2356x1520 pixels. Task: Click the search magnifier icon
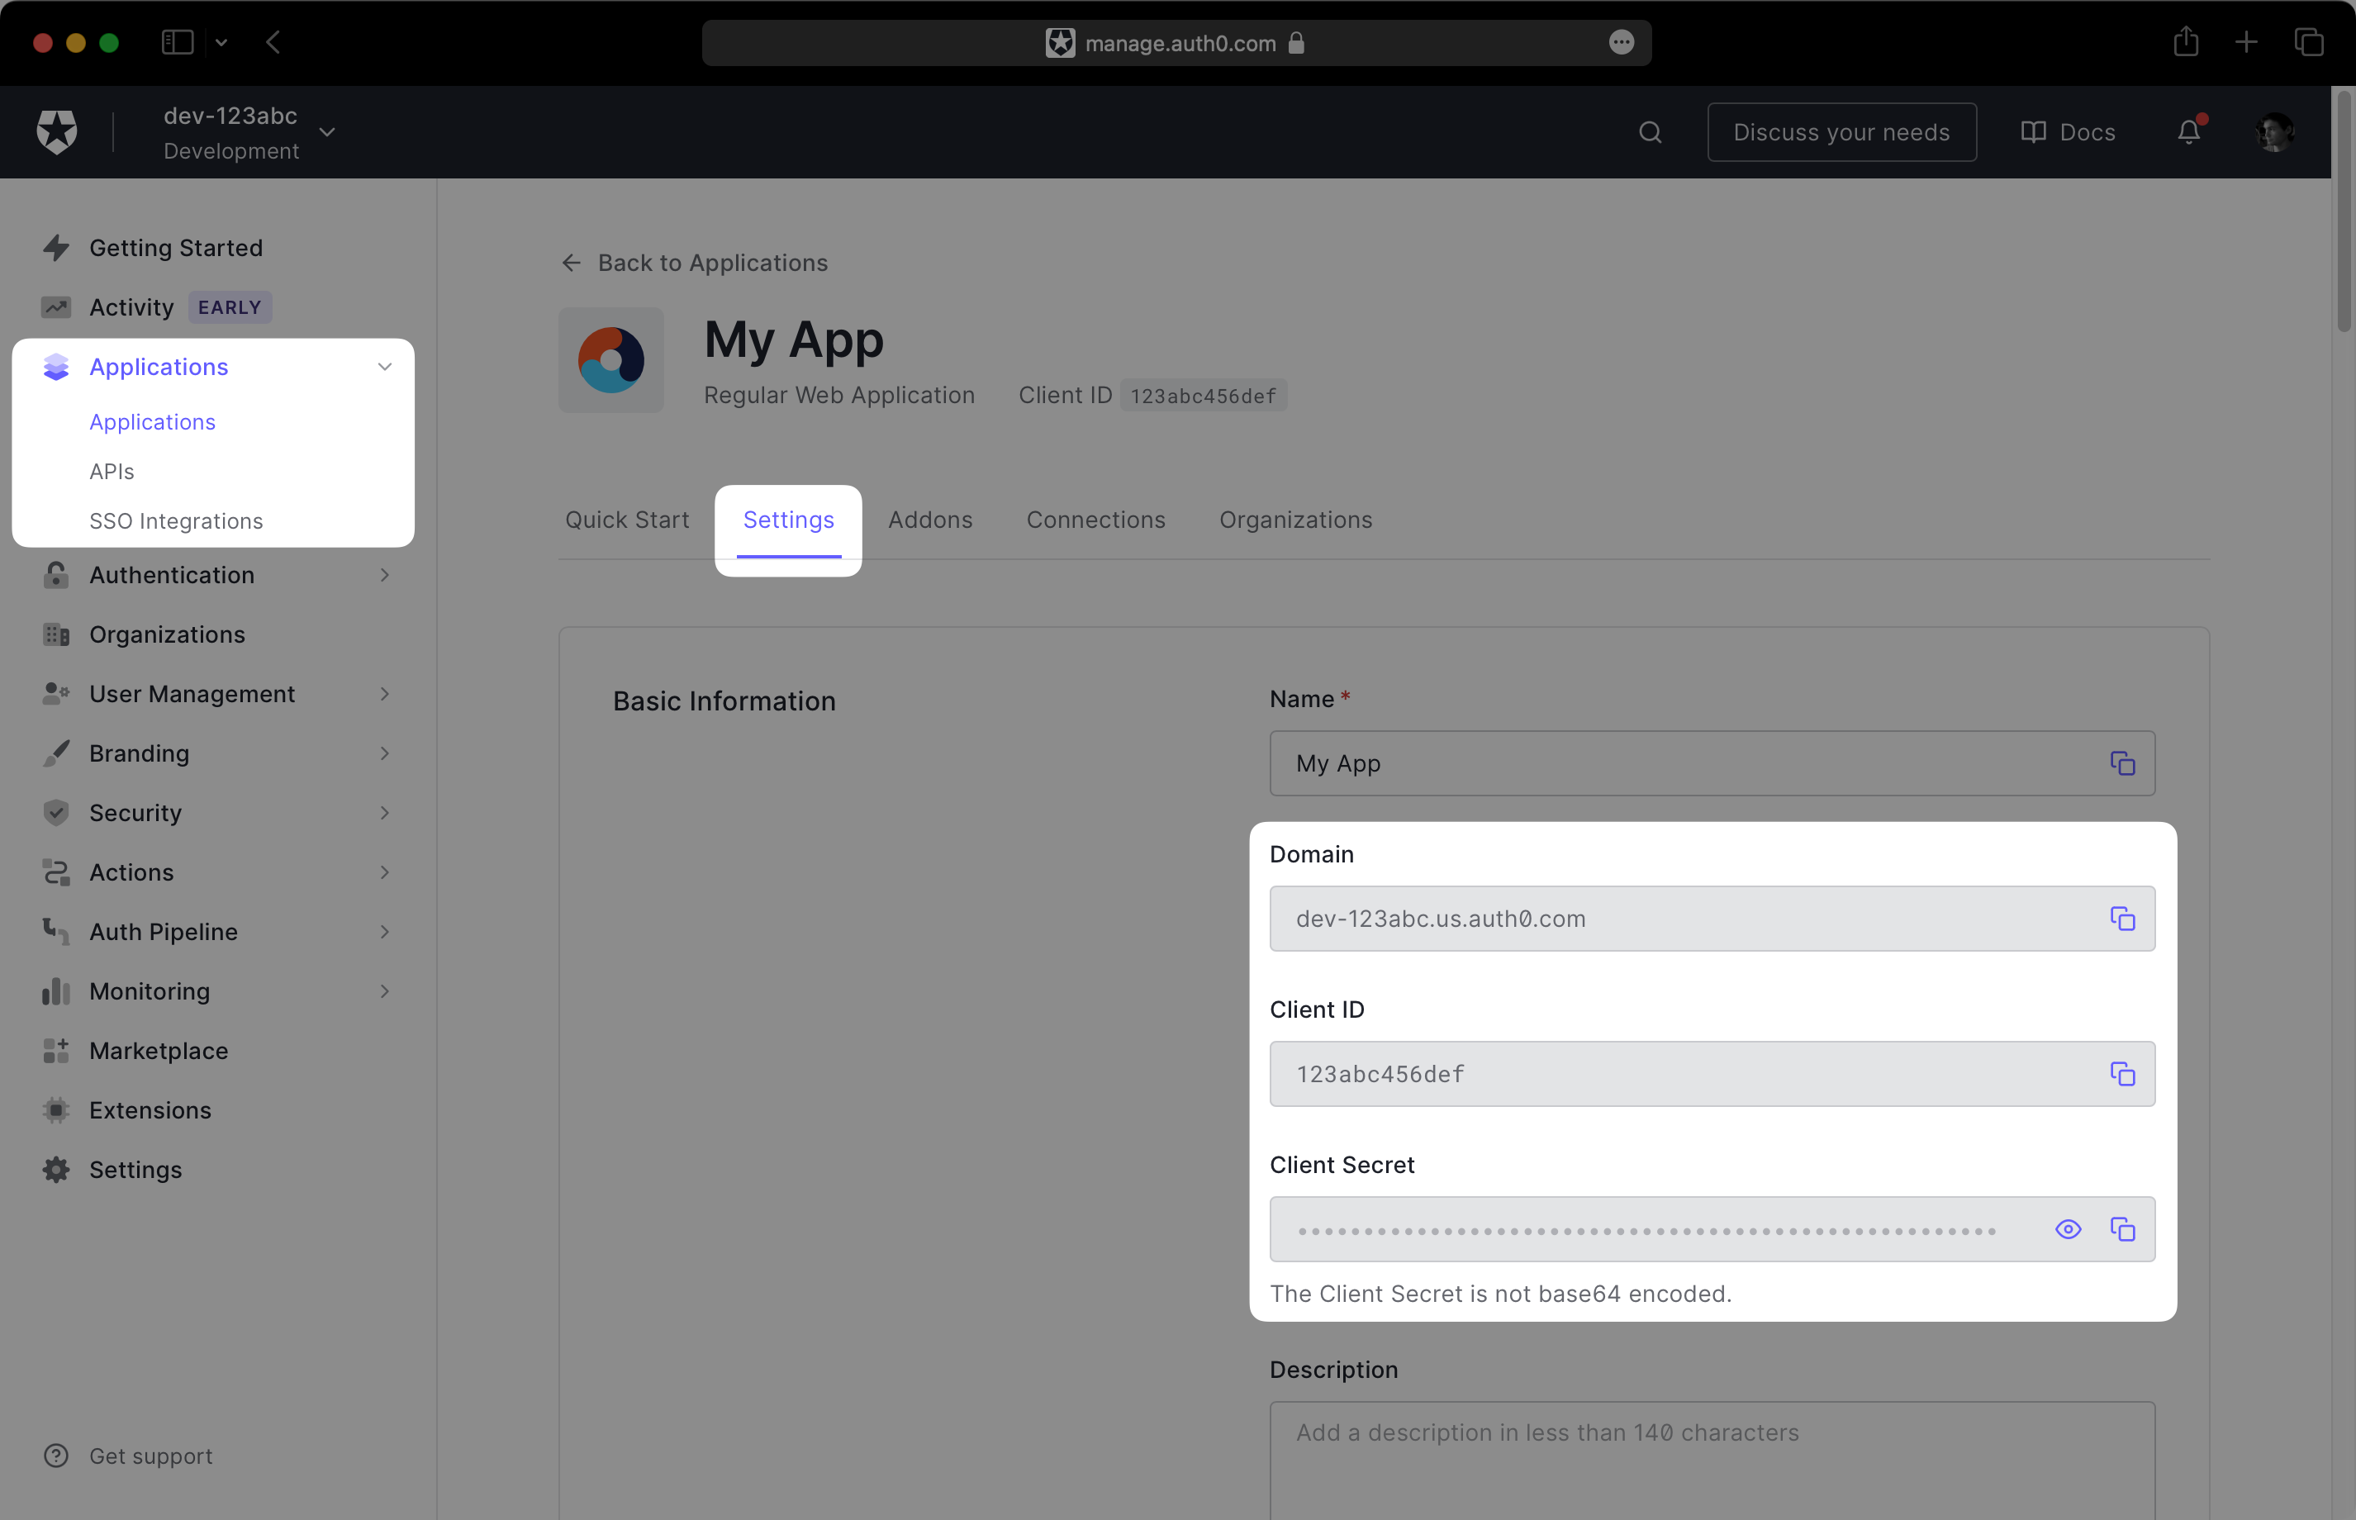click(1651, 132)
